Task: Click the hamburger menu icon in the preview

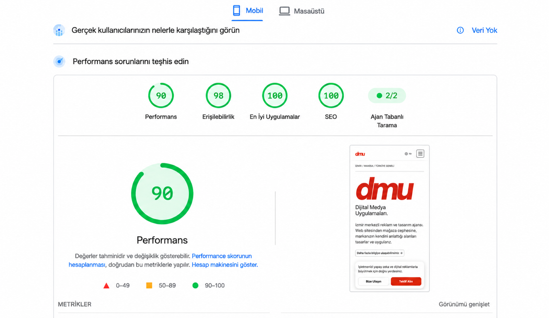Action: click(x=420, y=154)
